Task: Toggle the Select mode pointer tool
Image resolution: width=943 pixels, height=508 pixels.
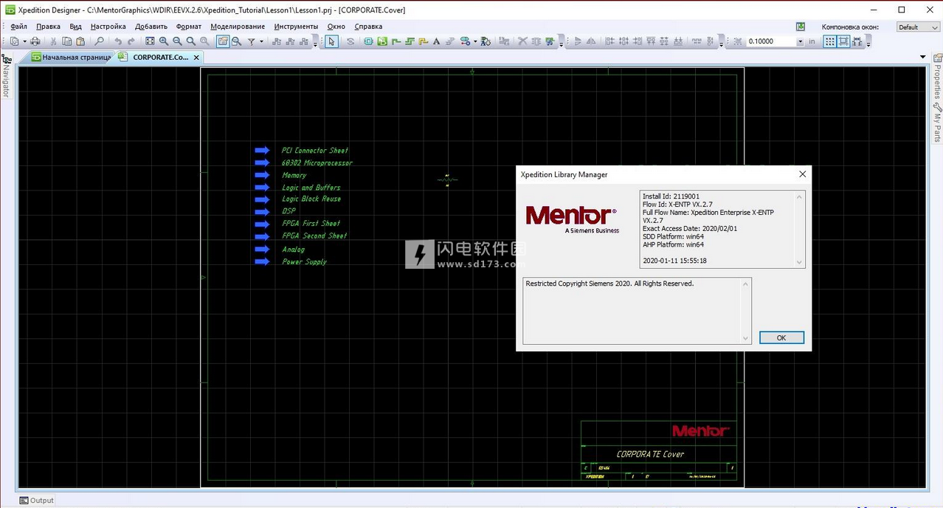Action: coord(332,41)
